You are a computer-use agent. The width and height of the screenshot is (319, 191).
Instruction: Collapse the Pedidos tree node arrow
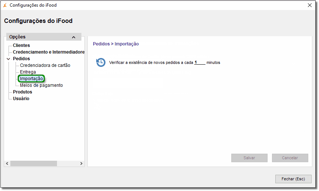coord(9,59)
